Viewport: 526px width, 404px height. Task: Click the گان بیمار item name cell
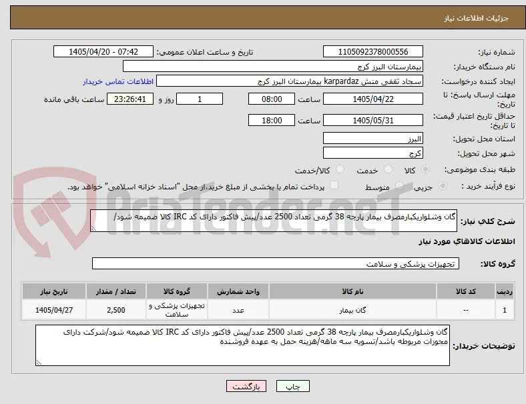(x=352, y=310)
